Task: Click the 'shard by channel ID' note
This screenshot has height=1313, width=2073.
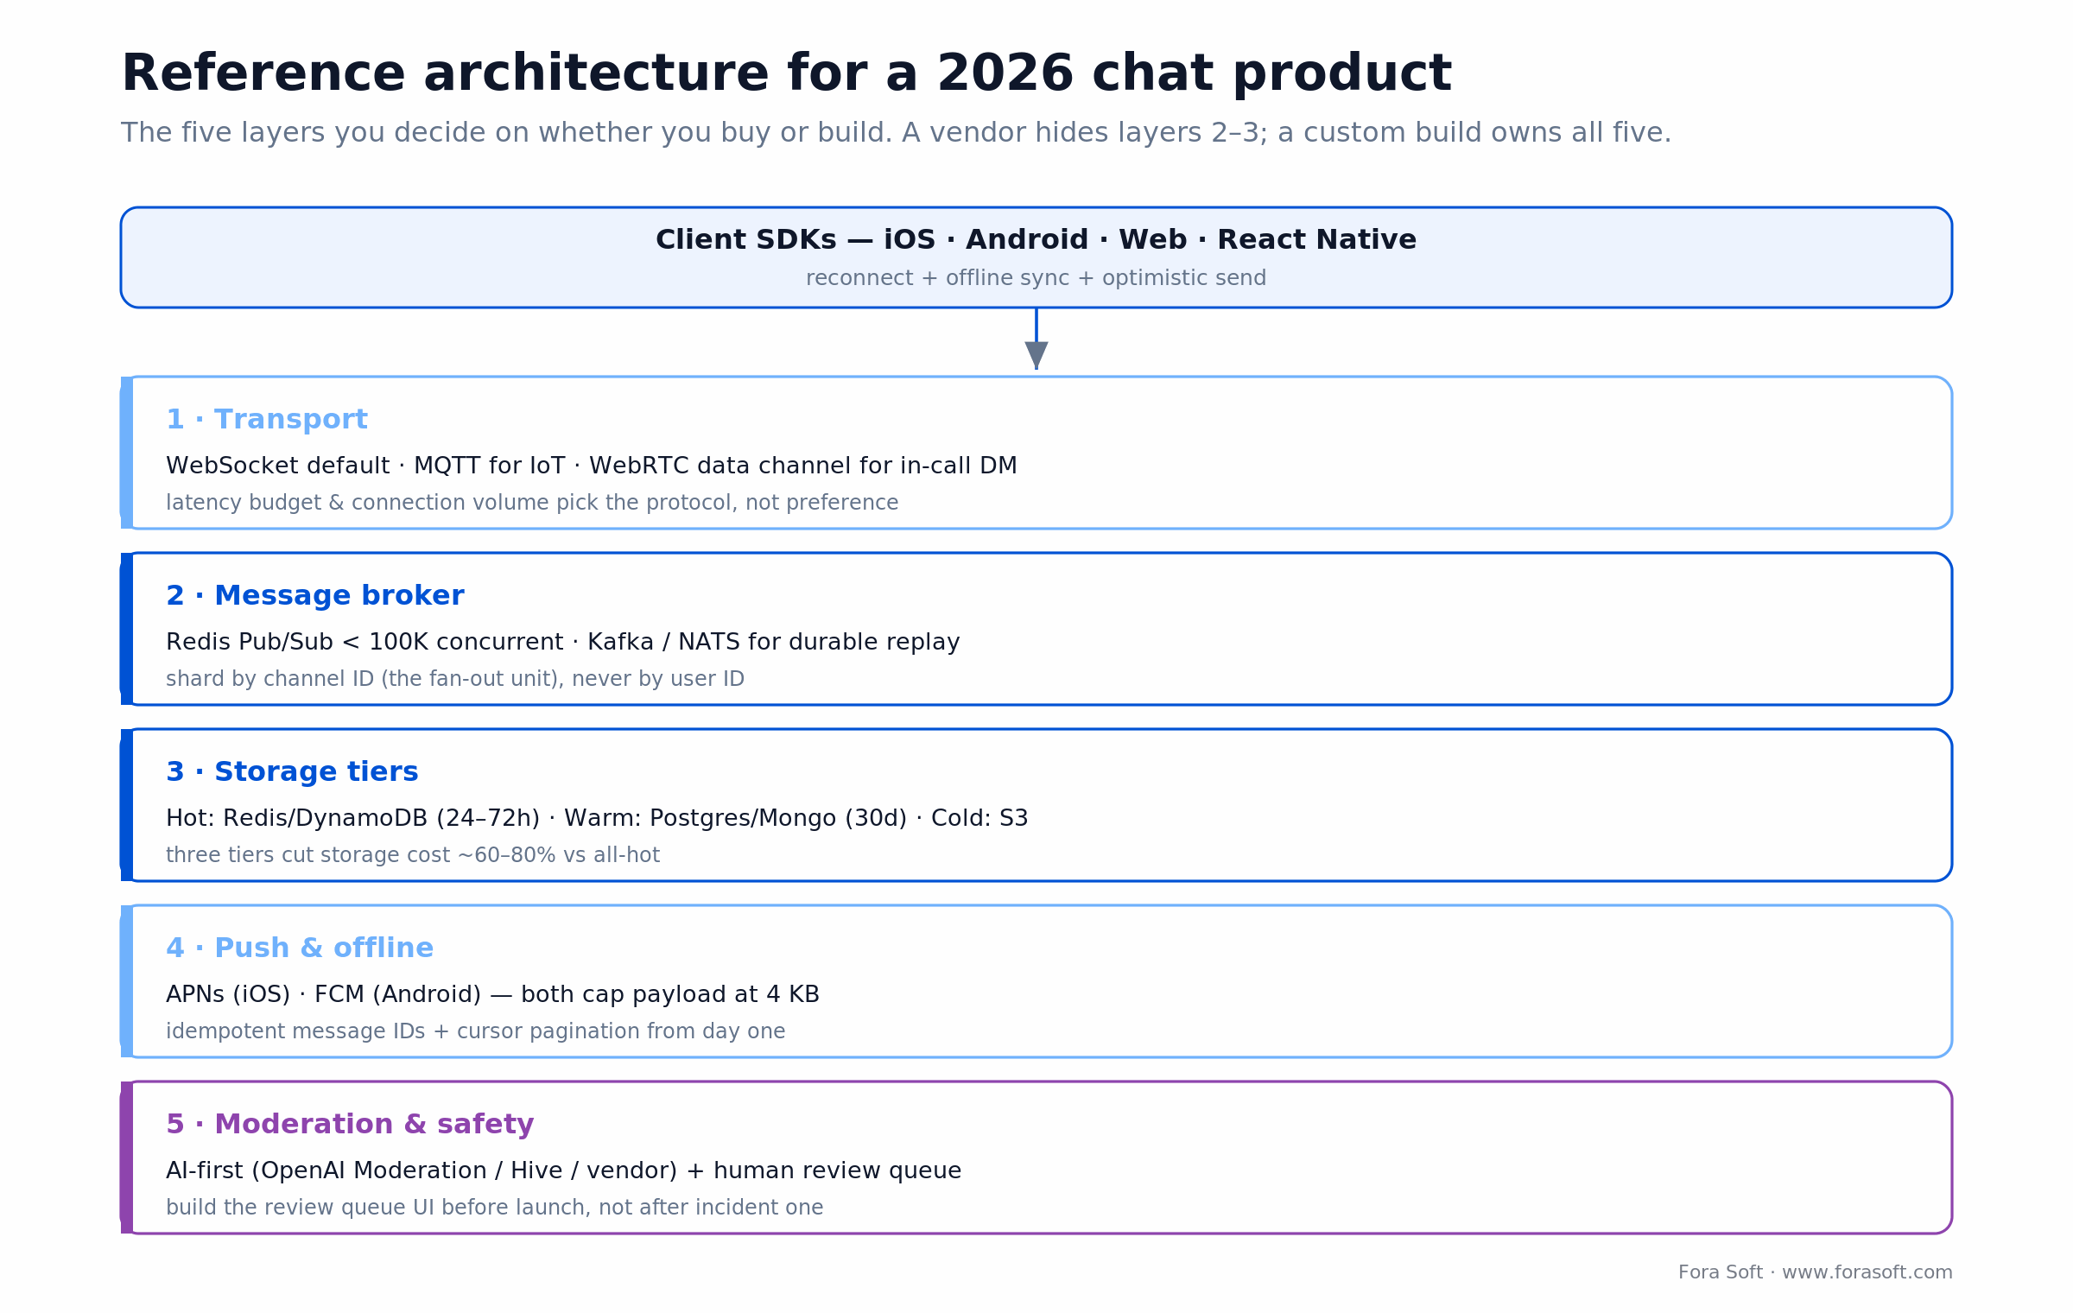Action: pos(455,679)
